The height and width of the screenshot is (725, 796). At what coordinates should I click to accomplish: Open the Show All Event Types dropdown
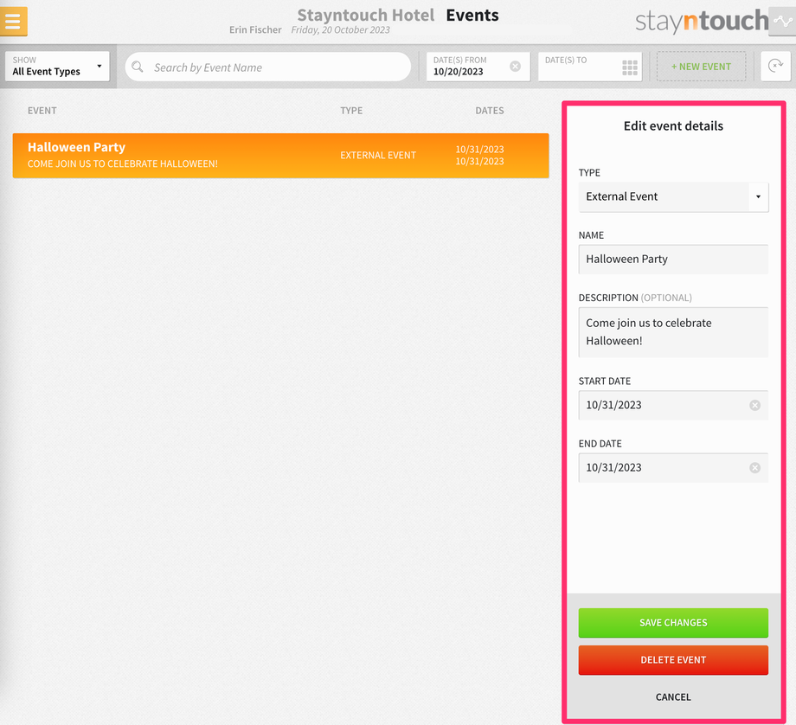click(x=57, y=66)
